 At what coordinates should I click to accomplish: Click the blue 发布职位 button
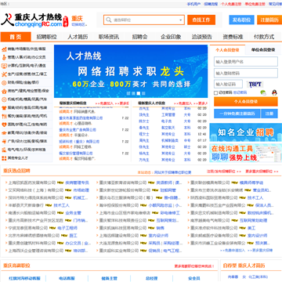241,20
